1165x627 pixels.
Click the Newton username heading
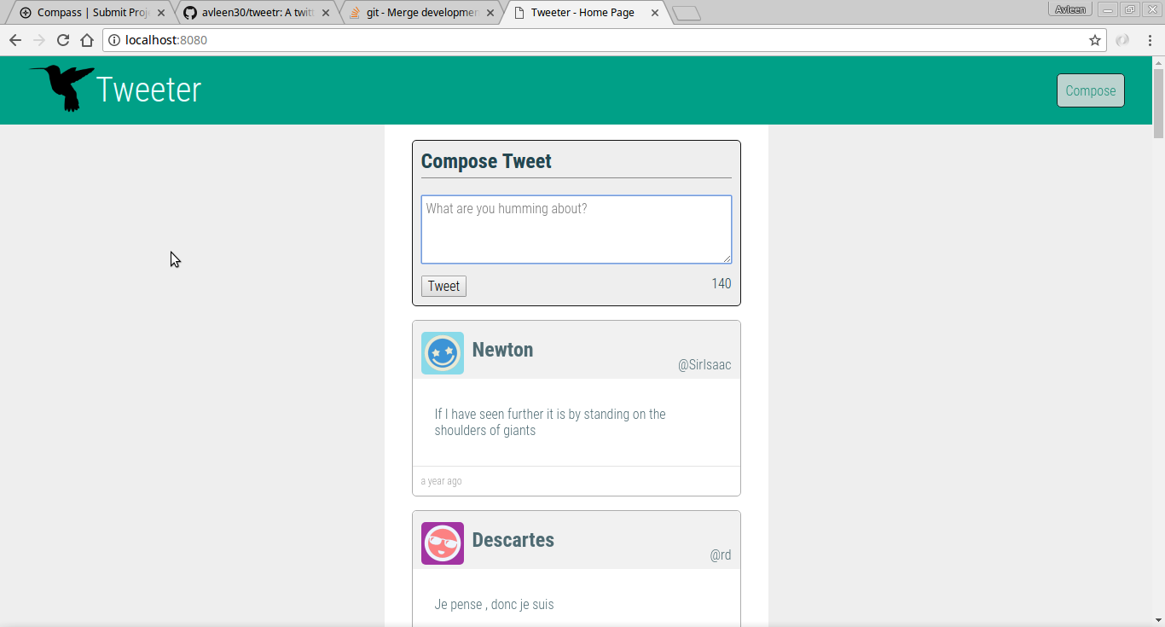pos(502,350)
